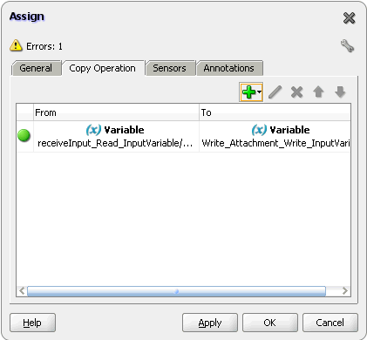Screen dimensions: 367x340
Task: Click the Errors: 1 text
Action: click(44, 46)
